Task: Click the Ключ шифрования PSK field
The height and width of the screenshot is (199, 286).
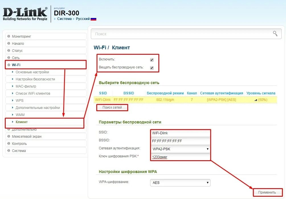Action: point(180,157)
